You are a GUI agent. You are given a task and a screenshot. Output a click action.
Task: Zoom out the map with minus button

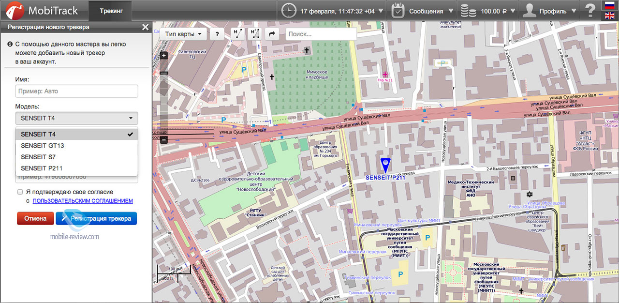click(x=164, y=140)
